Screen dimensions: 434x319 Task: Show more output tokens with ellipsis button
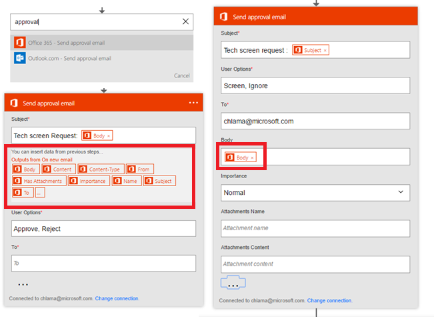coord(40,192)
